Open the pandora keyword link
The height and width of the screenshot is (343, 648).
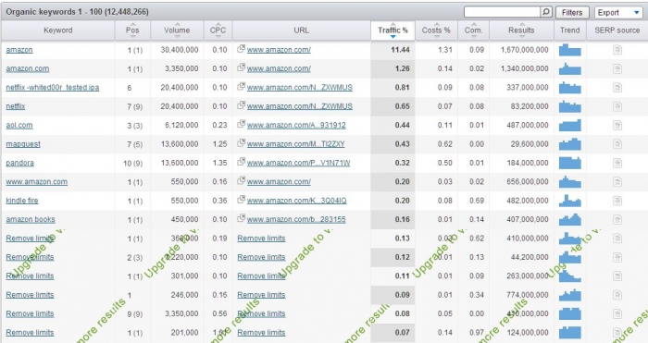(19, 163)
